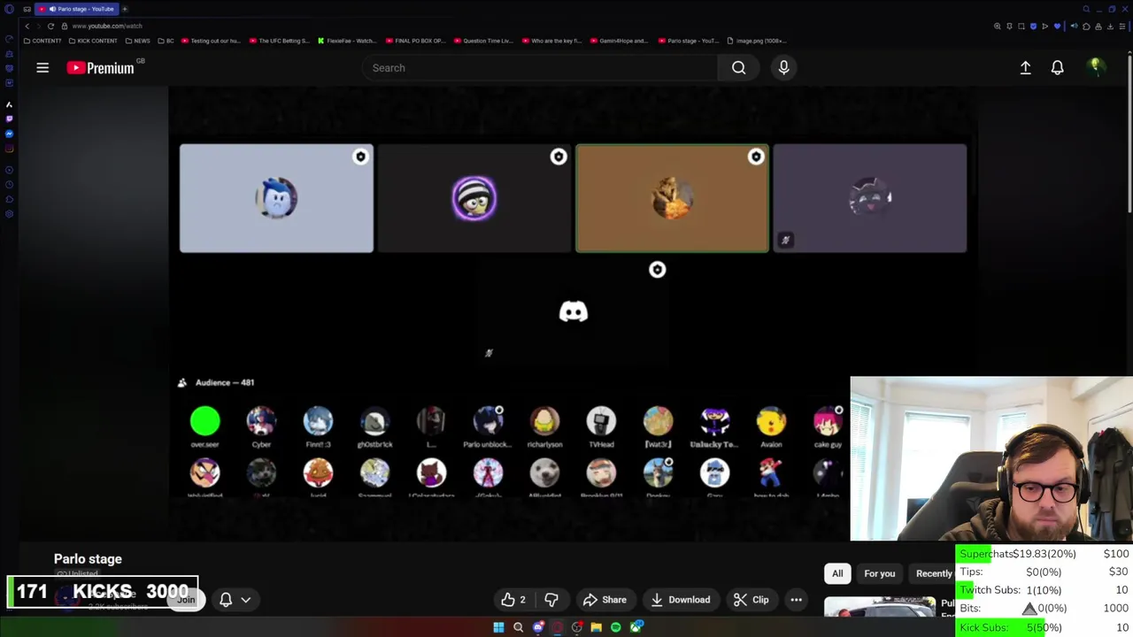Open the YouTube guide hamburger menu
The image size is (1133, 637).
(x=42, y=68)
